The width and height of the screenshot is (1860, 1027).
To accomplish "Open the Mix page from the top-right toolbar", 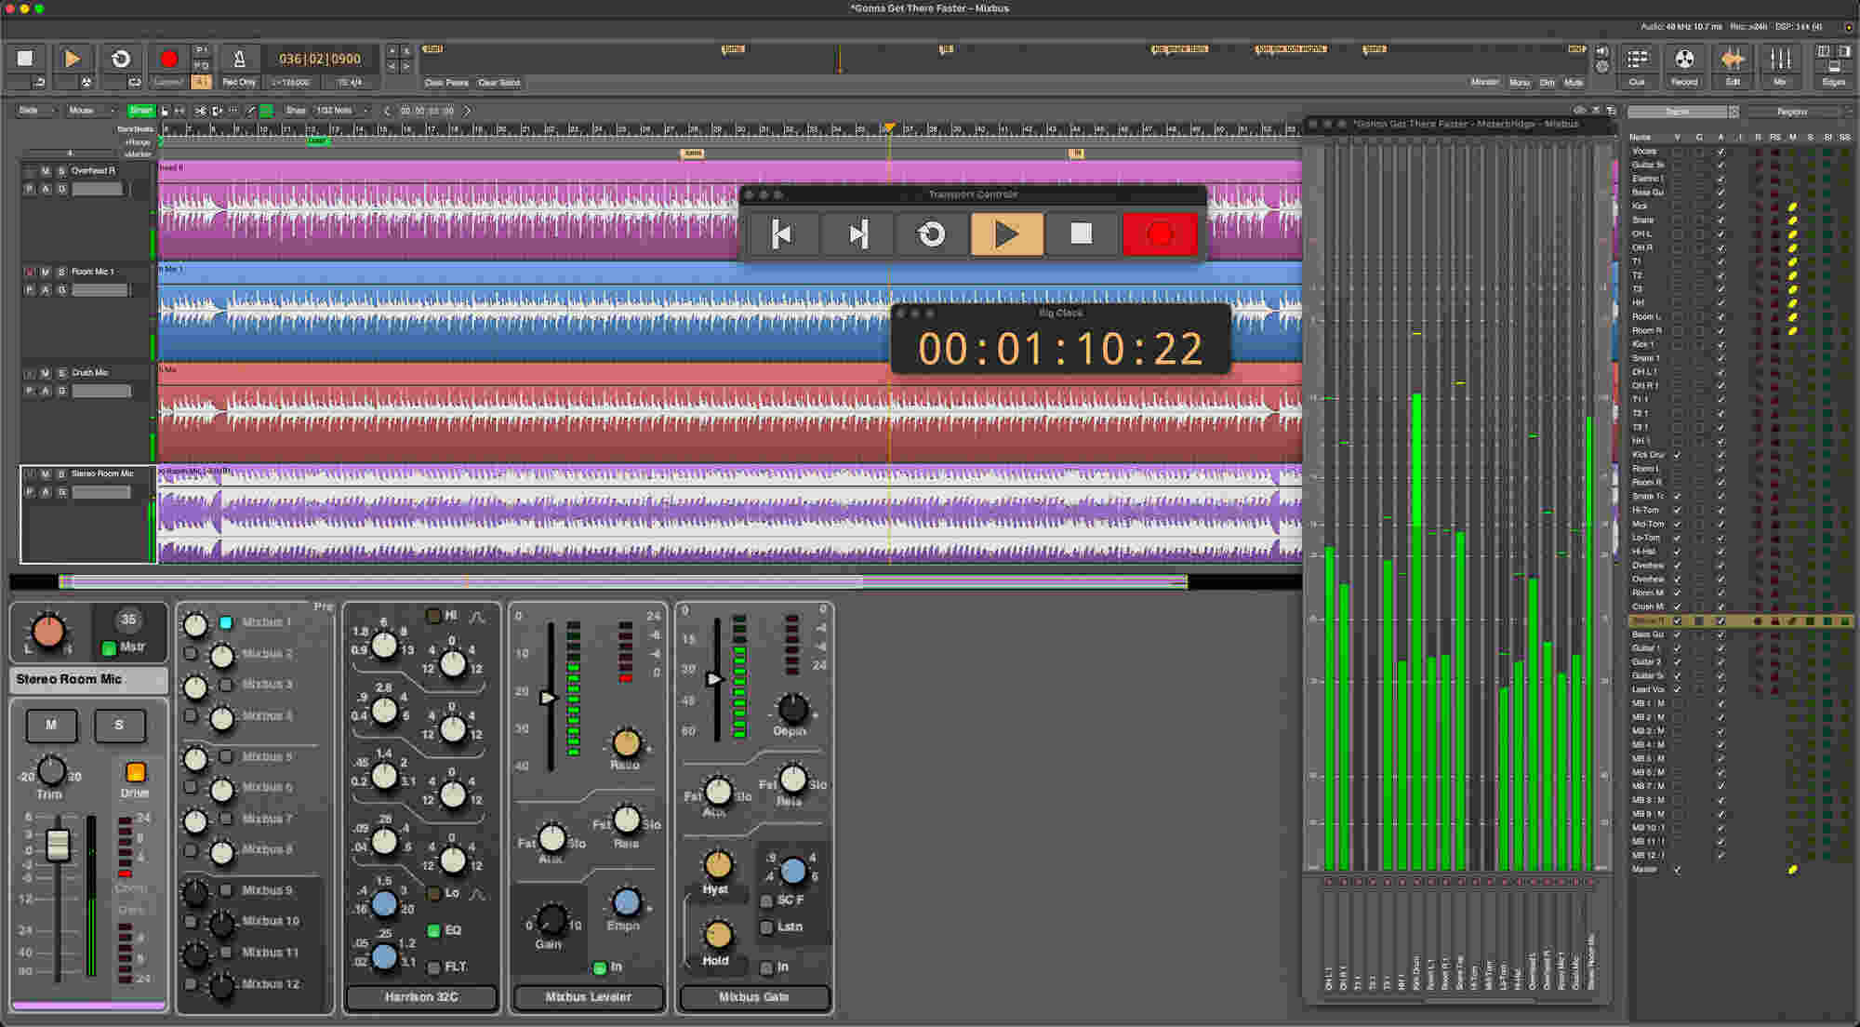I will (x=1780, y=65).
